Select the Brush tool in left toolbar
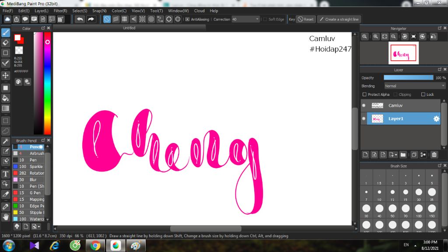Screen dimensions: 448x252 [5, 32]
